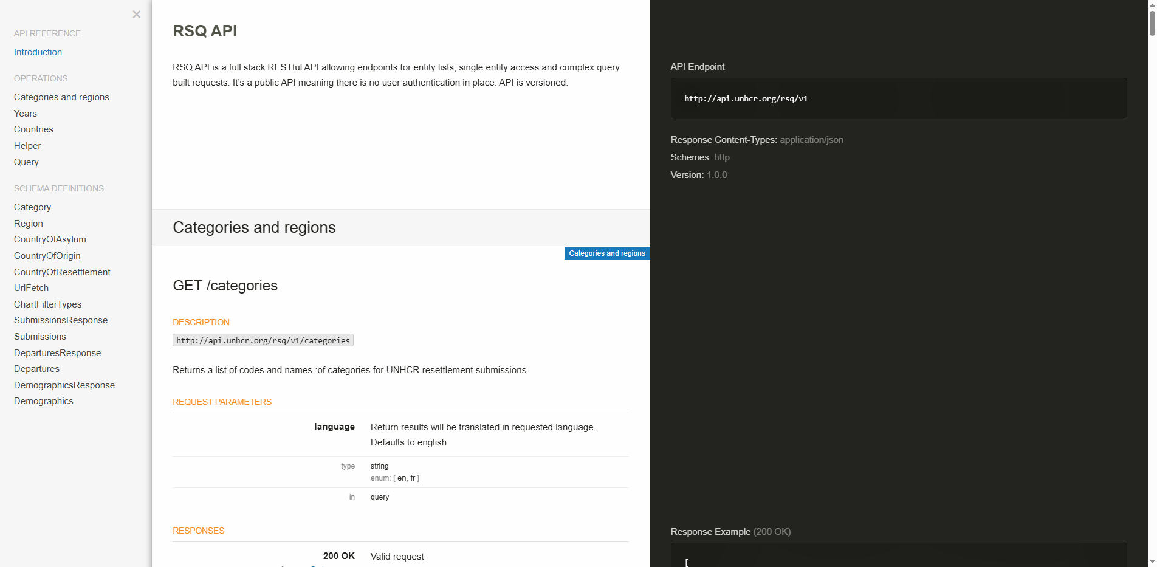Click the scrollbar arrow at bottom right
Viewport: 1157px width, 567px height.
[x=1152, y=562]
